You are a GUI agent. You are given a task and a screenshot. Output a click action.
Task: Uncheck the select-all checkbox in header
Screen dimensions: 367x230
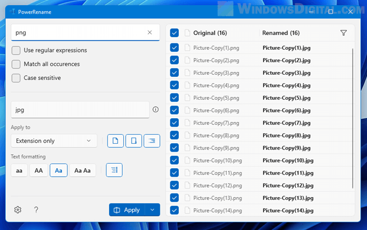(175, 33)
